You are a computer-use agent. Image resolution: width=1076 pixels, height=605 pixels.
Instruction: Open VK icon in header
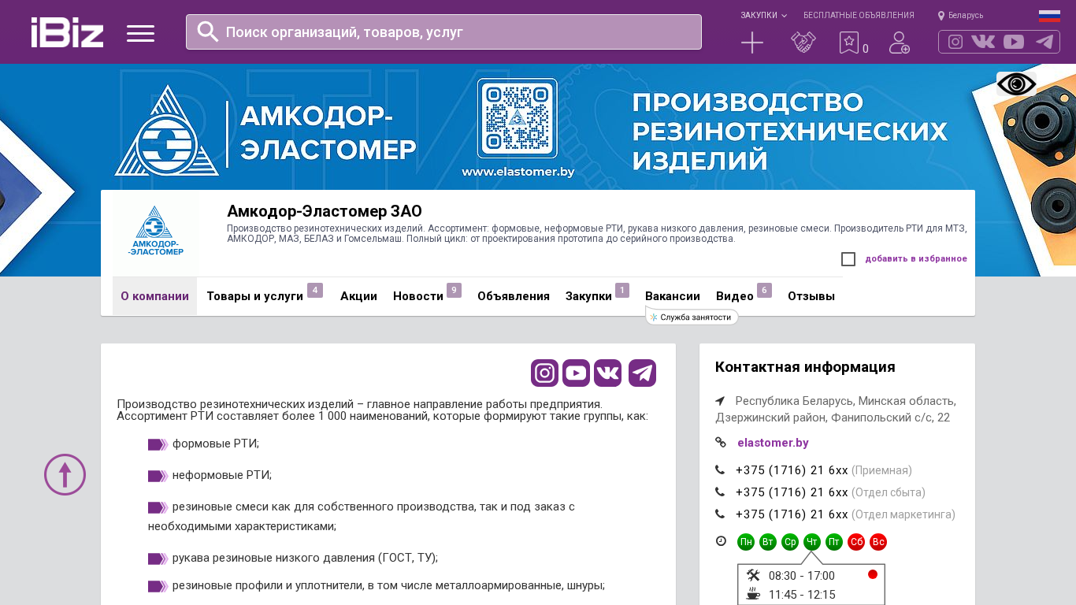[983, 42]
